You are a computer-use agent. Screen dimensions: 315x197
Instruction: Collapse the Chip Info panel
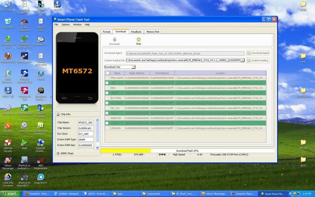[x=58, y=114]
